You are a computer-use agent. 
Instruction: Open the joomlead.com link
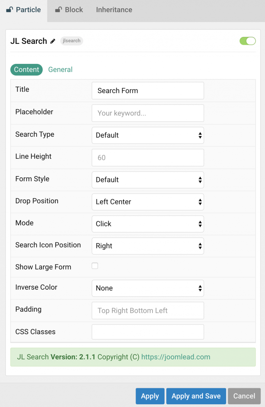[176, 357]
